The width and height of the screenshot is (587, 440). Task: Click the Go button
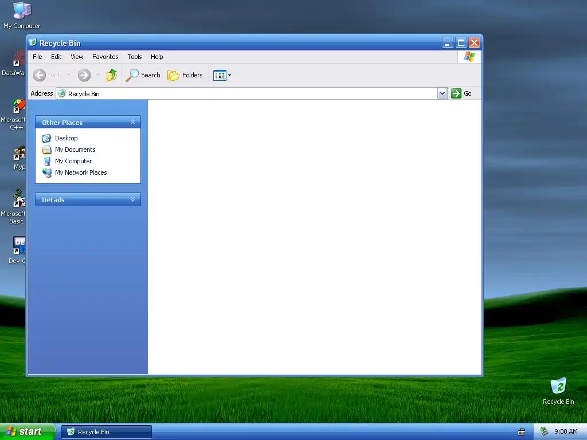[461, 93]
